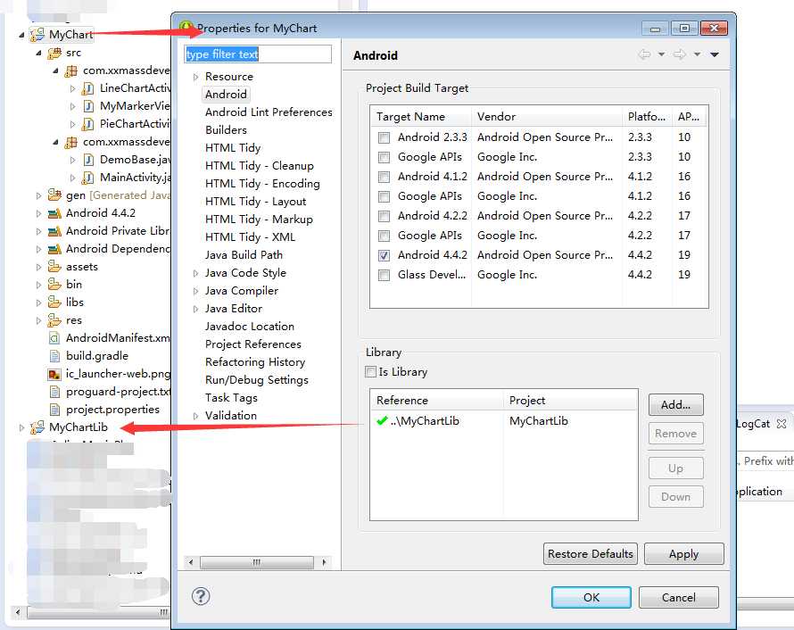
Task: Uncheck the Android 4.4.2 build target
Action: 385,256
